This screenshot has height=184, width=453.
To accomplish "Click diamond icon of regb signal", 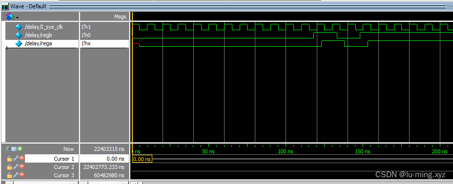I will [19, 35].
